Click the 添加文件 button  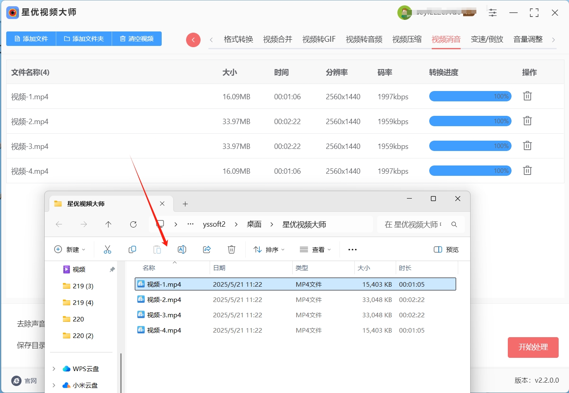pyautogui.click(x=31, y=38)
